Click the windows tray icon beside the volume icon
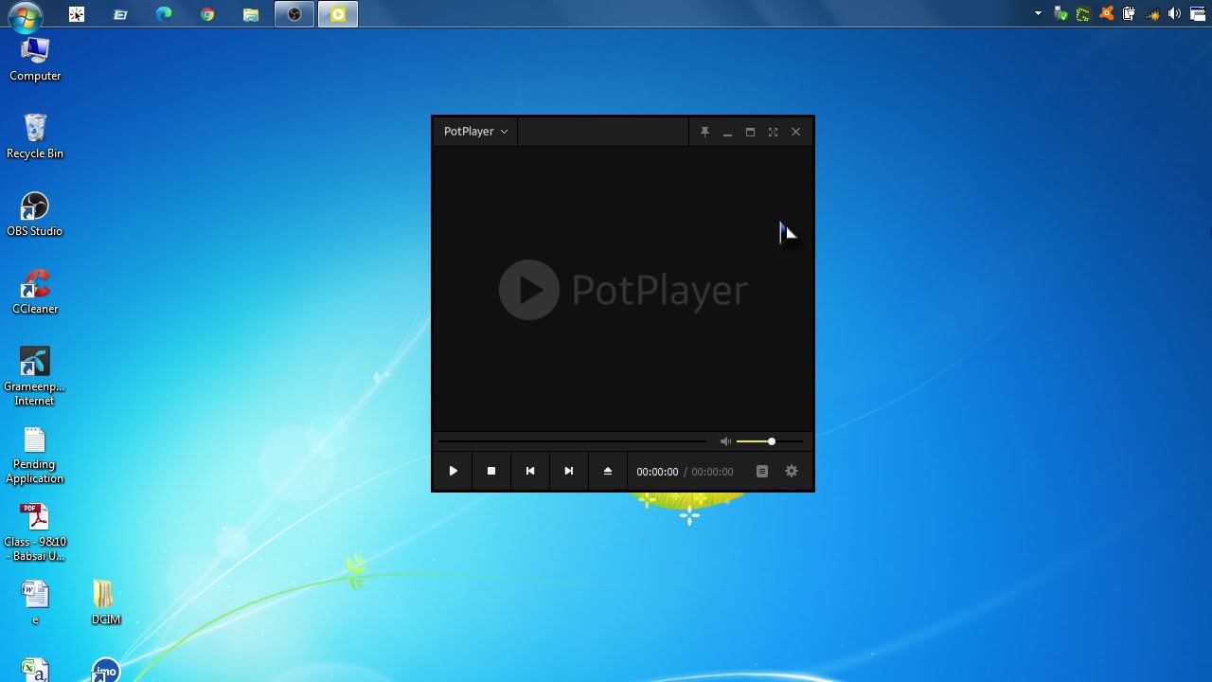 pyautogui.click(x=1197, y=14)
